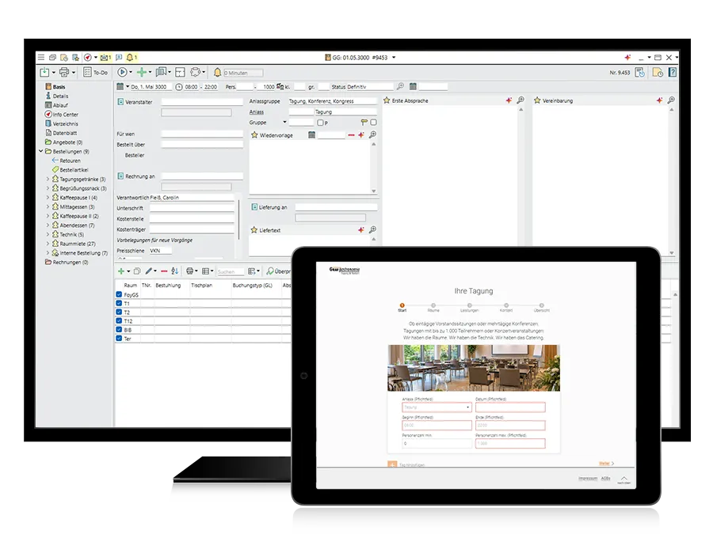
Task: Click the bell reminder icon in toolbar
Action: 217,72
